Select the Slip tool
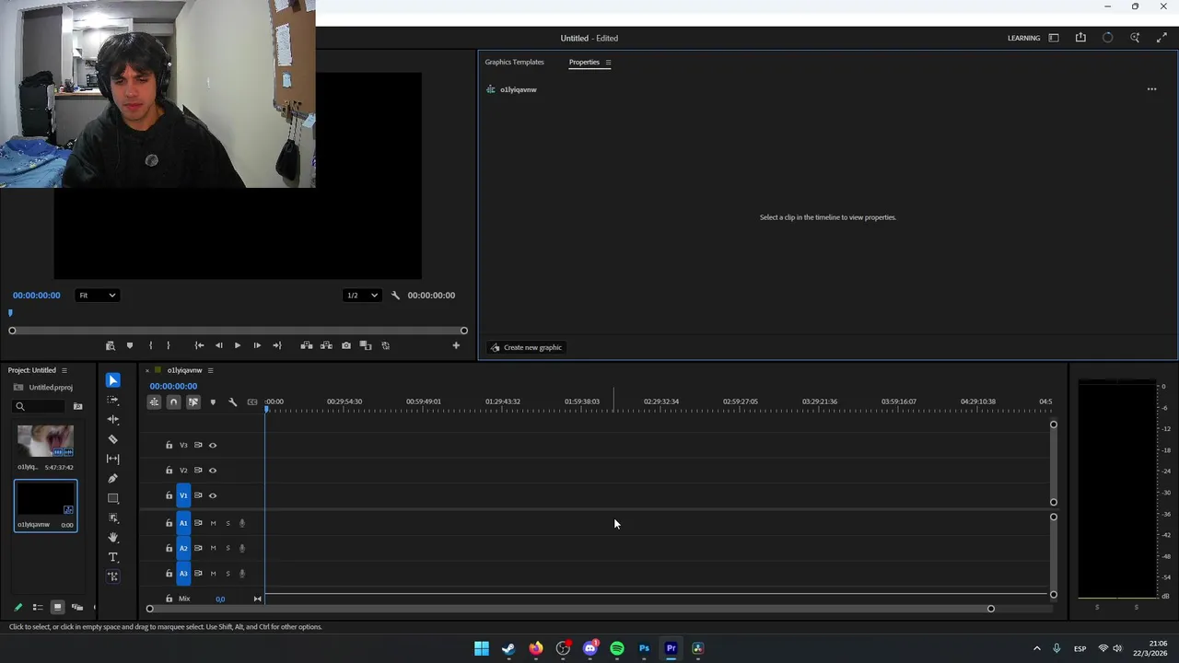The height and width of the screenshot is (663, 1179). pyautogui.click(x=113, y=459)
